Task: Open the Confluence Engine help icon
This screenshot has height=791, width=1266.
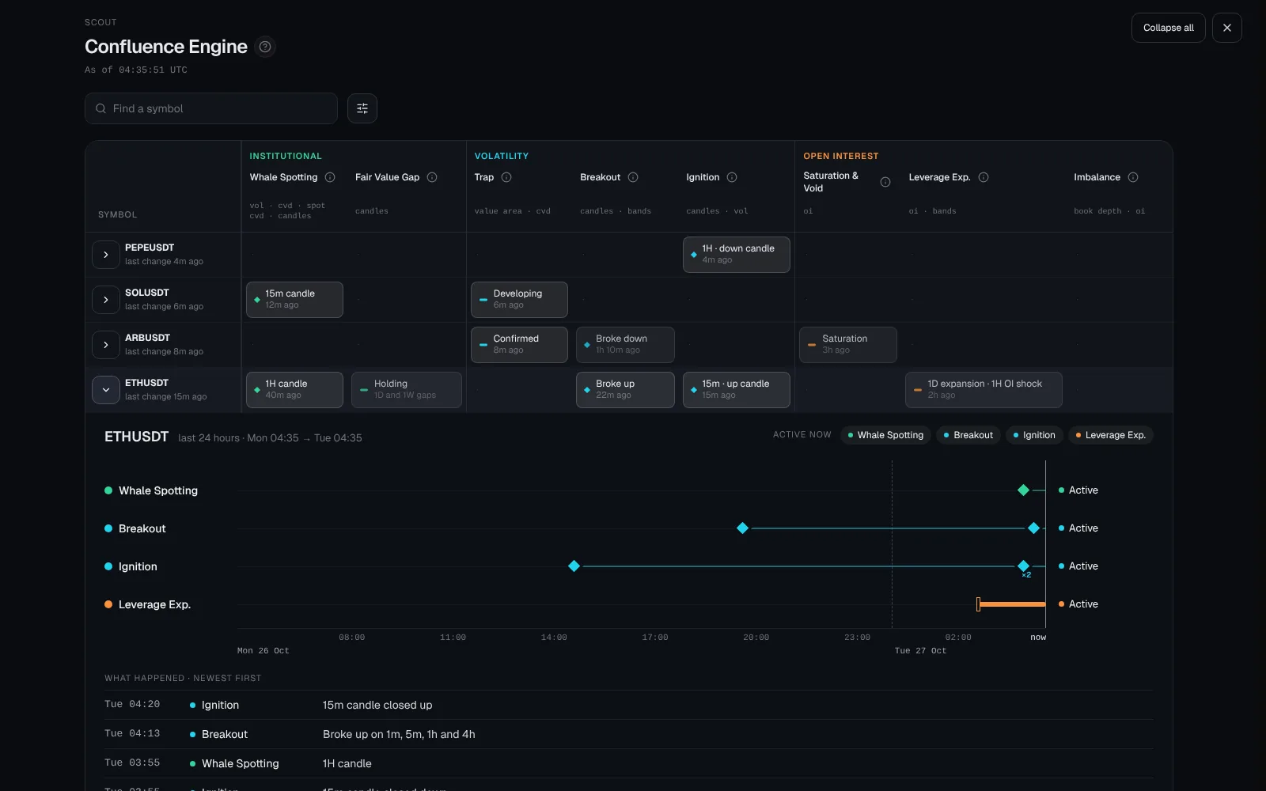Action: 265,47
